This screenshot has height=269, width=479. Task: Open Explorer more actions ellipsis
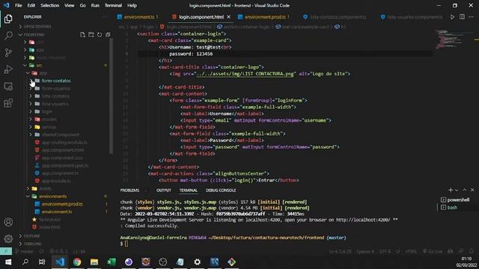105,16
